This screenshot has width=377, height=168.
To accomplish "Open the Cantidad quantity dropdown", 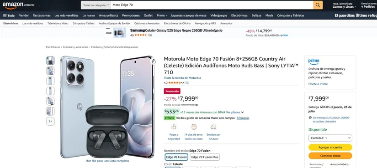I will coord(330,138).
